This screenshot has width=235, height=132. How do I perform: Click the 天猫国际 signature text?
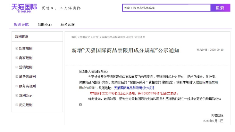[217, 116]
